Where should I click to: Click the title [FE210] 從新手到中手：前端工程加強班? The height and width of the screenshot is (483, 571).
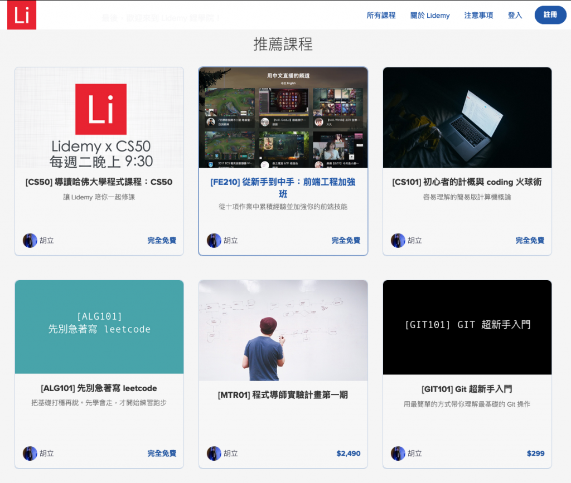pos(283,188)
